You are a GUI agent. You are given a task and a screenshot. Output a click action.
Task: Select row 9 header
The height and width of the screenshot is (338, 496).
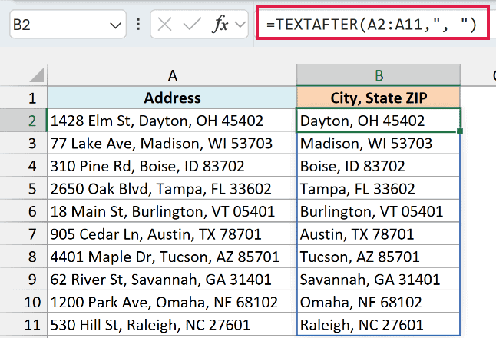24,280
